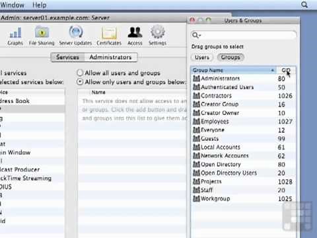The width and height of the screenshot is (317, 238).
Task: Click the Administrators group icon
Action: pos(196,78)
